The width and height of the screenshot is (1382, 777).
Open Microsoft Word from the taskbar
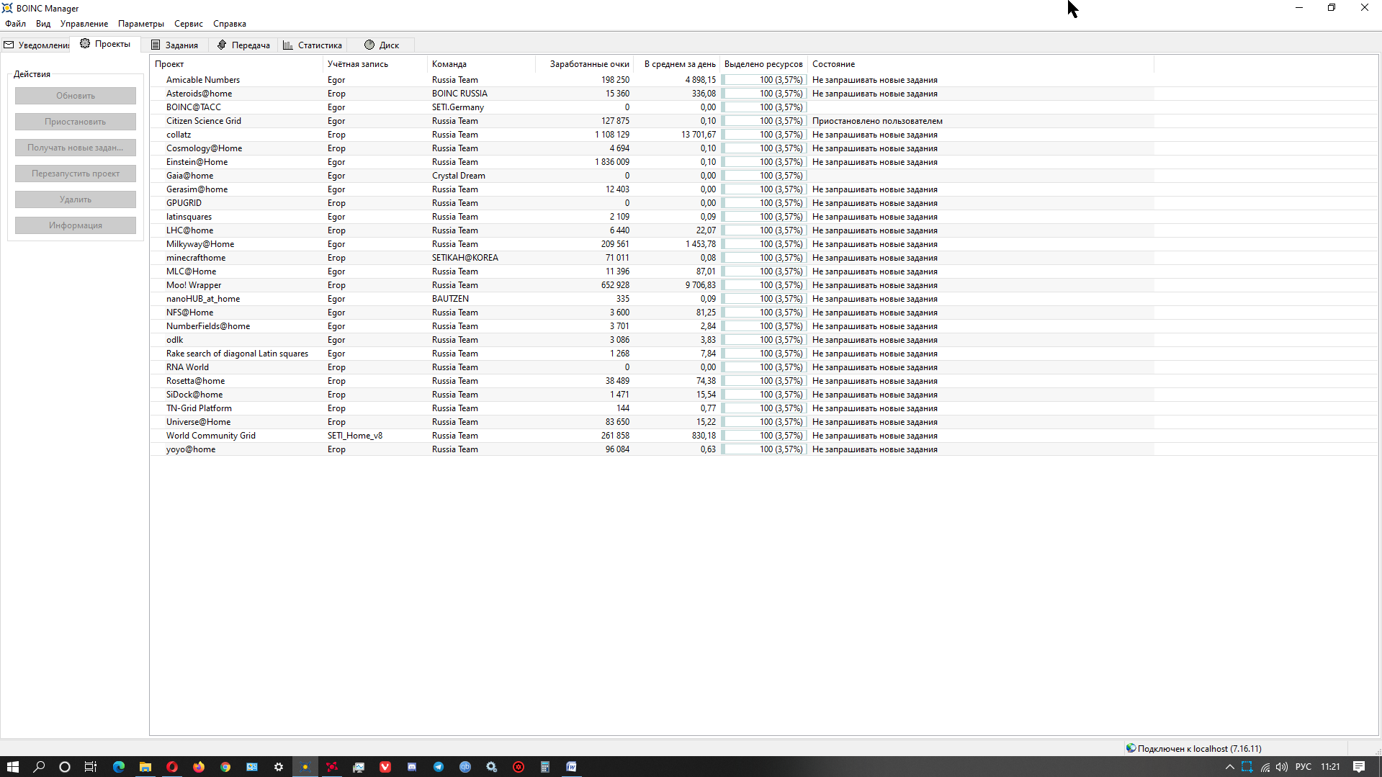572,767
